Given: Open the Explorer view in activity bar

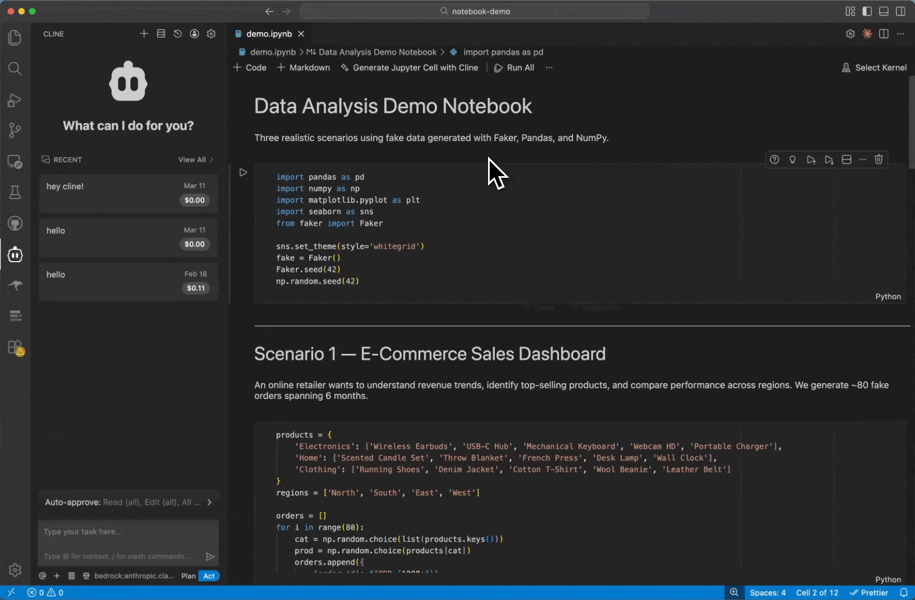Looking at the screenshot, I should 15,38.
